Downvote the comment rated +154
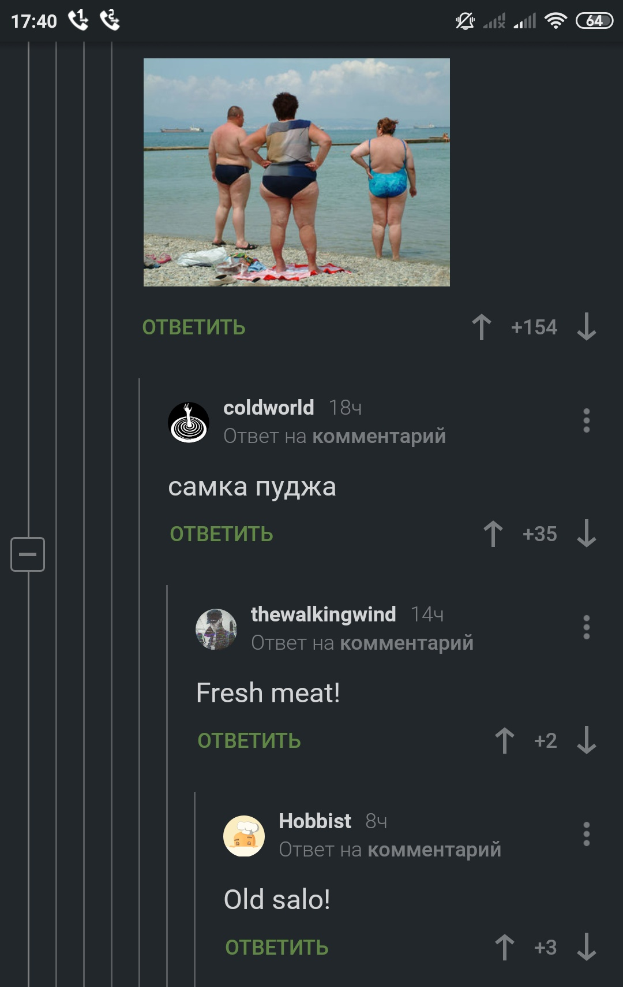 586,327
